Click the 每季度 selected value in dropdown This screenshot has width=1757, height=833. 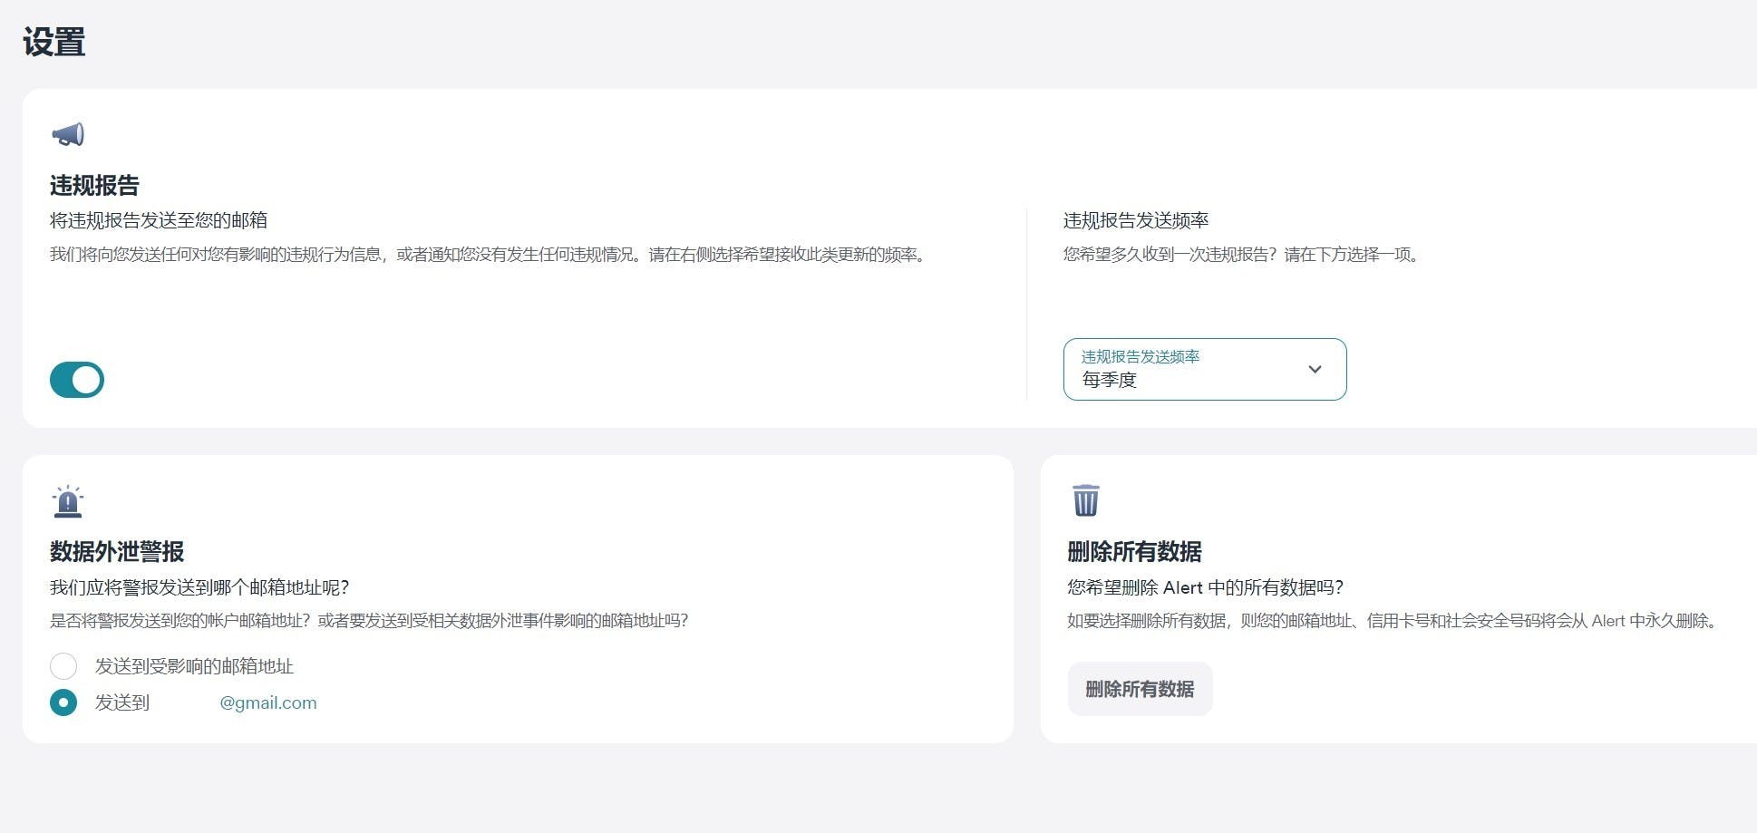(x=1110, y=380)
